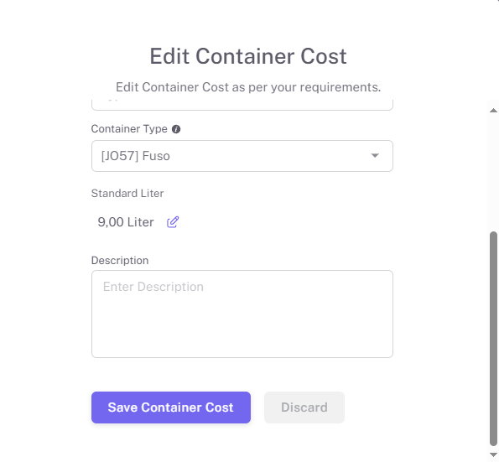Select the 9,00 Liter value
This screenshot has height=462, width=499.
(126, 222)
